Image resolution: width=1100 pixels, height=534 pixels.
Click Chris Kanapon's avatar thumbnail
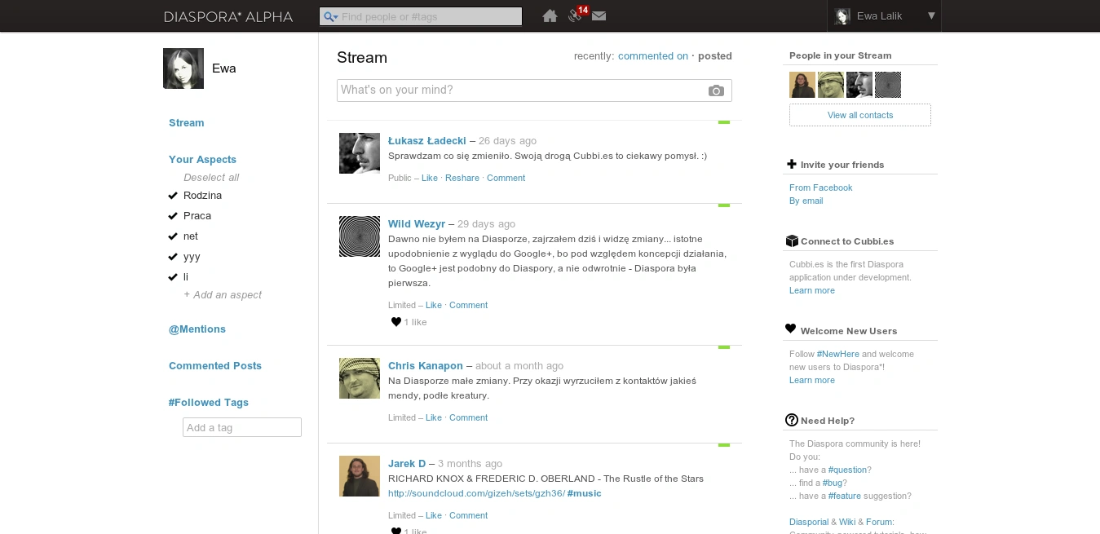pos(360,378)
